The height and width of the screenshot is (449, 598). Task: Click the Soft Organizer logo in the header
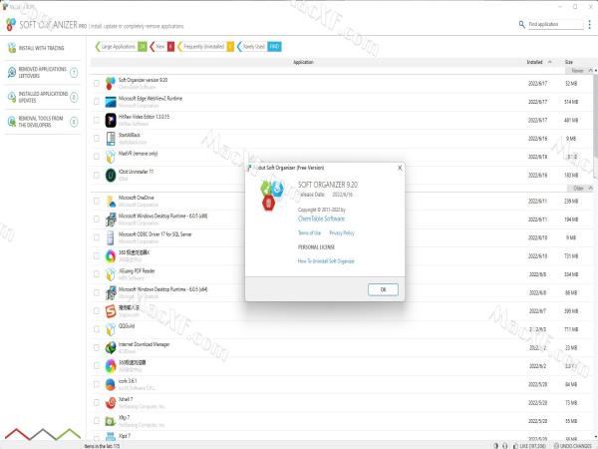11,25
